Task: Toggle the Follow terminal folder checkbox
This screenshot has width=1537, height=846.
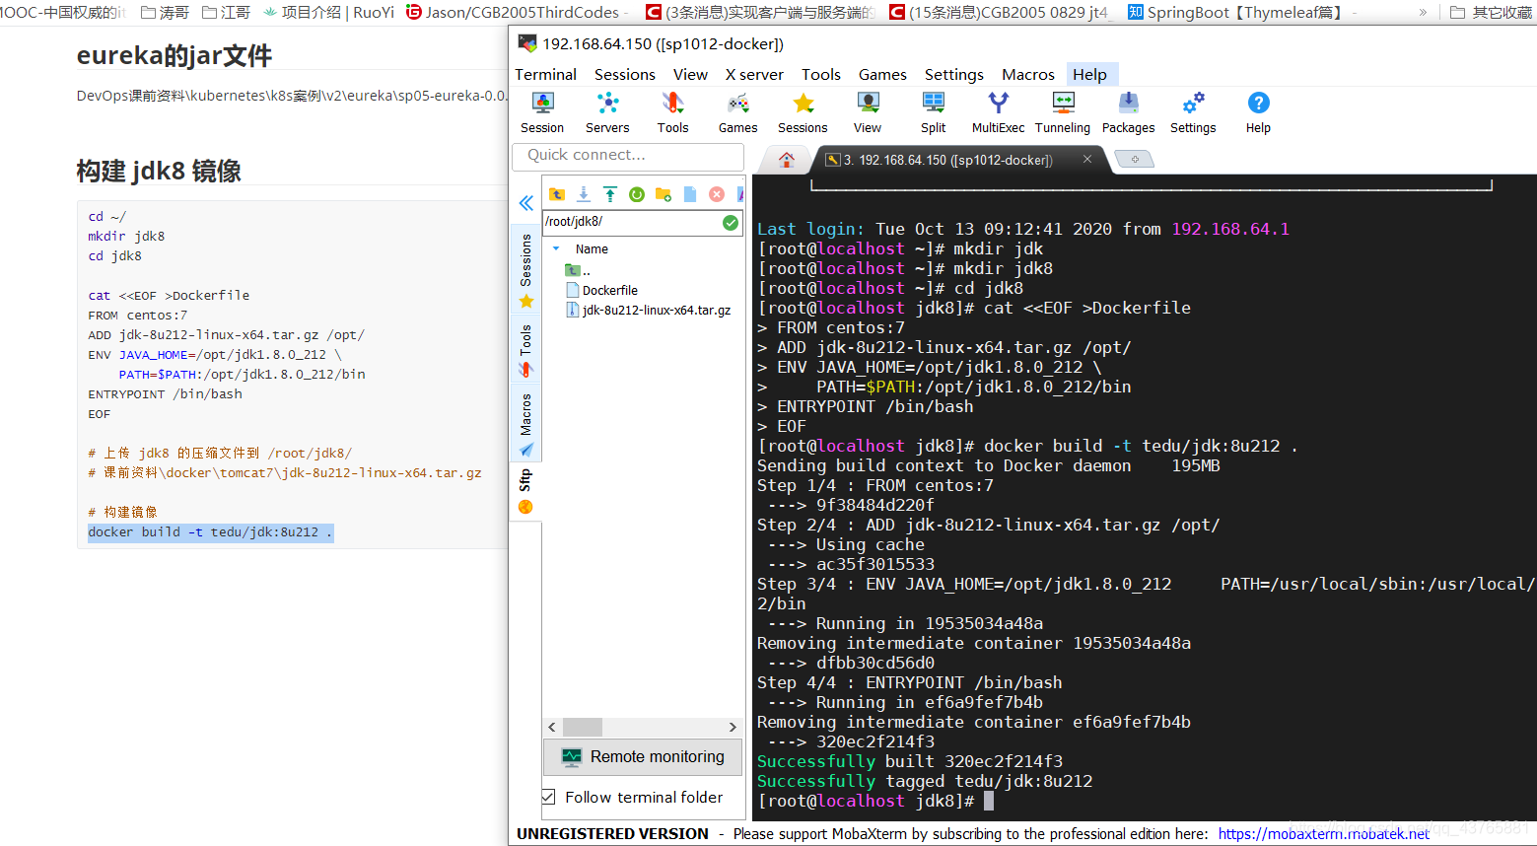Action: tap(549, 797)
